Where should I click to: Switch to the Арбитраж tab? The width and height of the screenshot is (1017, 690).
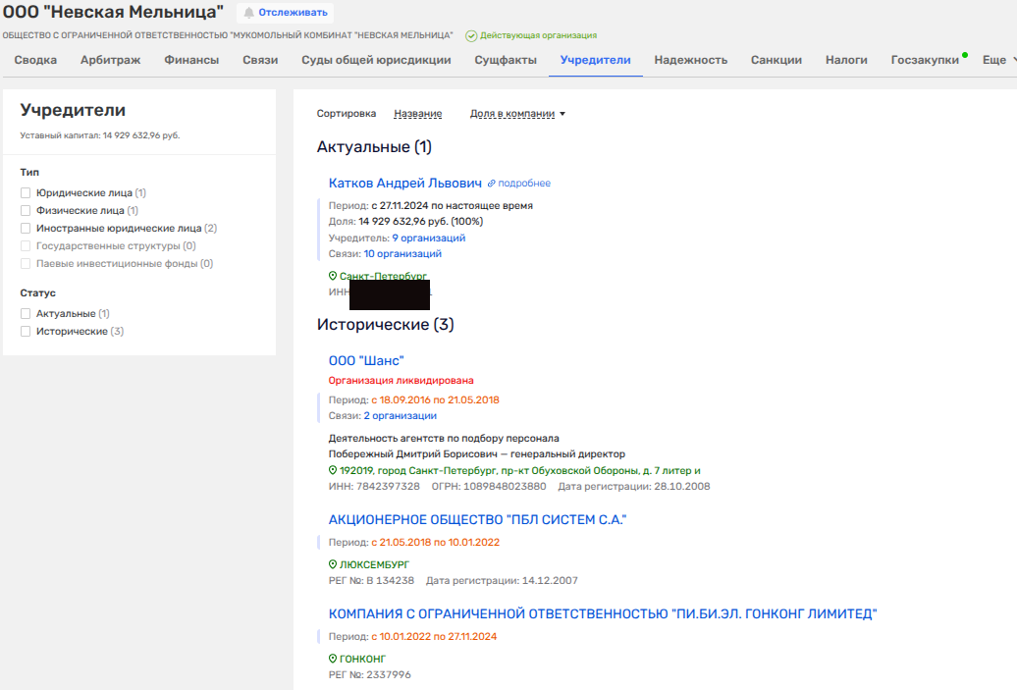pyautogui.click(x=110, y=60)
